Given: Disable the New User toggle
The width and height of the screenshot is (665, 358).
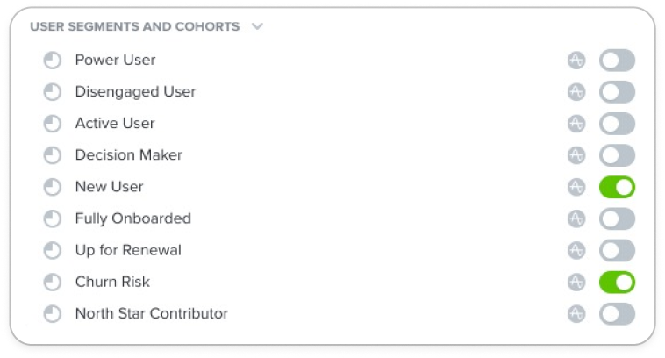Looking at the screenshot, I should [x=617, y=187].
